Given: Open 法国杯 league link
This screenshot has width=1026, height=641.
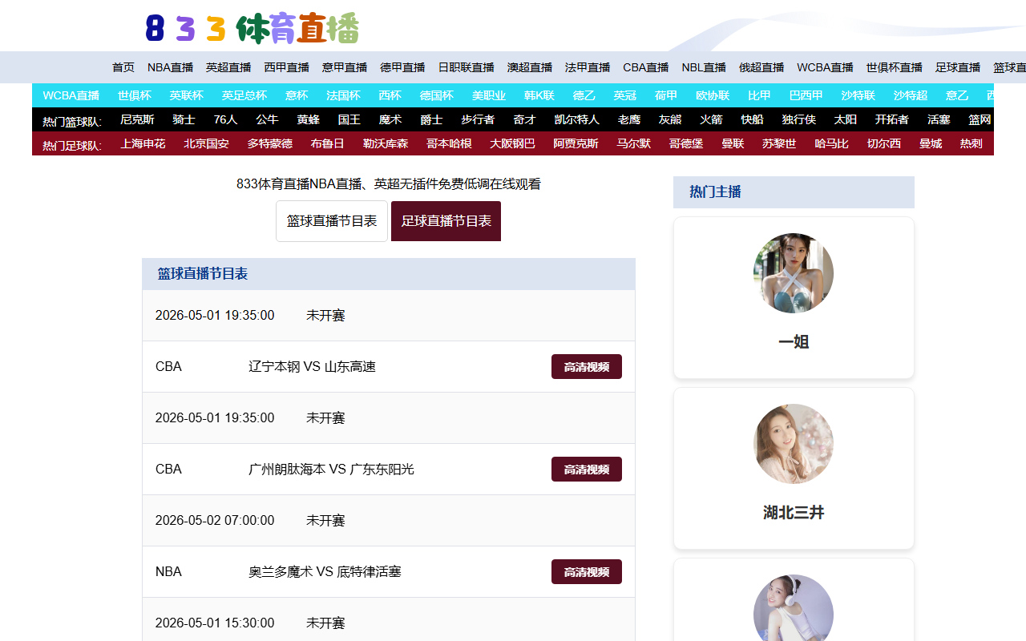Looking at the screenshot, I should [x=343, y=95].
